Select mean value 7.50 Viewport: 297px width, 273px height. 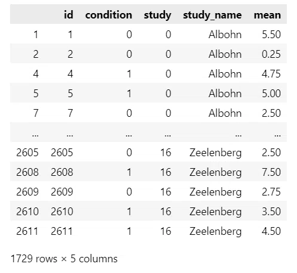(271, 172)
